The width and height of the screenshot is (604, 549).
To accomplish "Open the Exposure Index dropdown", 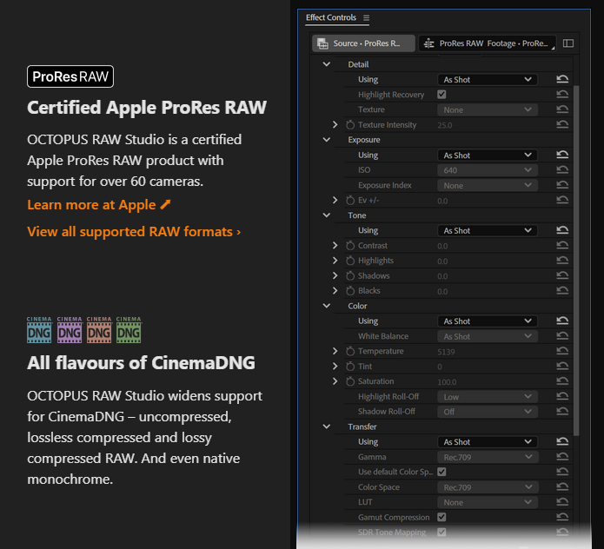I will 488,186.
